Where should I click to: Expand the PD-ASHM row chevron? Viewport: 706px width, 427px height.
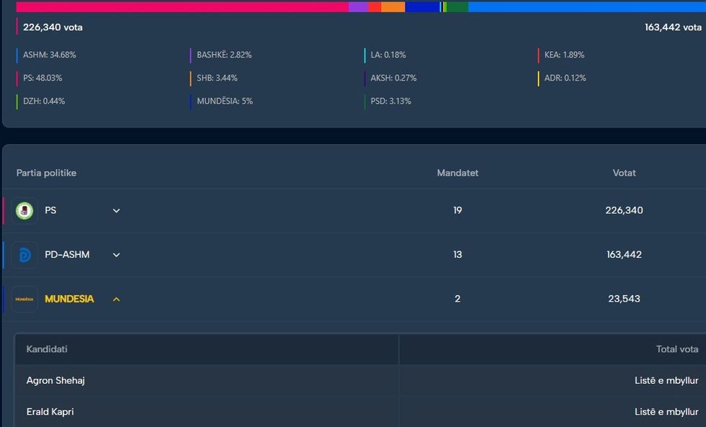(x=117, y=255)
